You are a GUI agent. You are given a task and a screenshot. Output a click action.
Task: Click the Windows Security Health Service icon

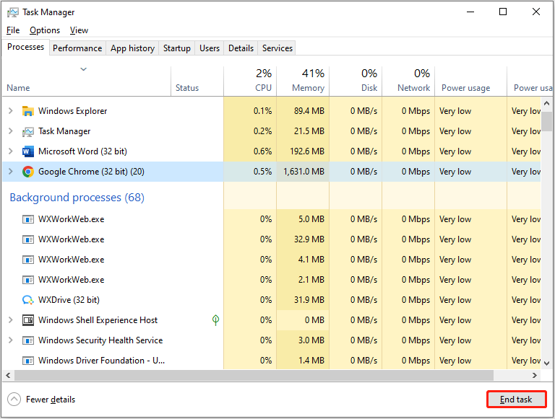pyautogui.click(x=28, y=340)
